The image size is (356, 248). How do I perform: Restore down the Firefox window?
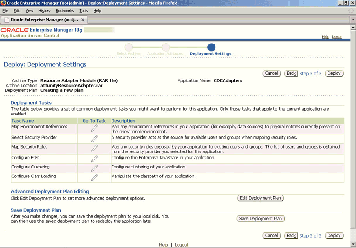point(346,3)
